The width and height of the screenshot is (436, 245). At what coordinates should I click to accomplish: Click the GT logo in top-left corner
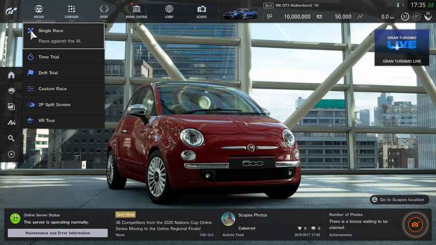click(11, 11)
